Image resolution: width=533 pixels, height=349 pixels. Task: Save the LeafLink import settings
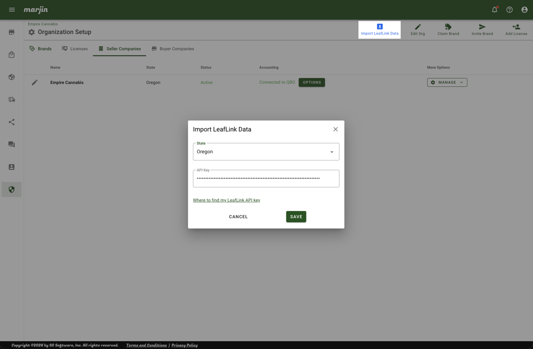click(296, 217)
